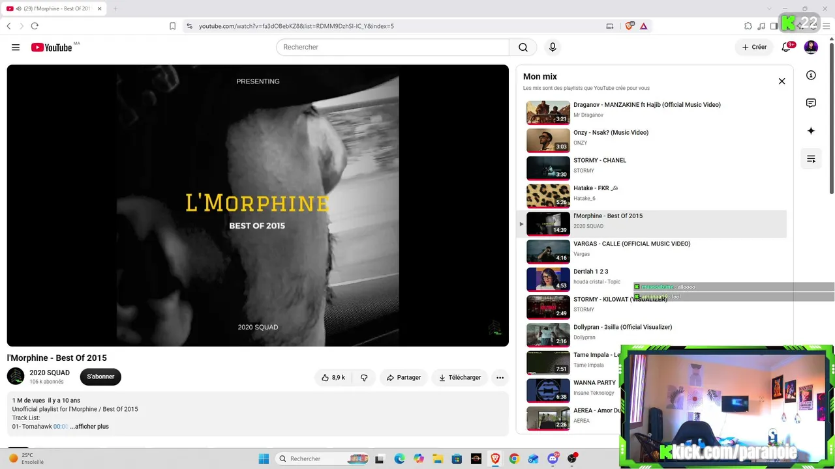The height and width of the screenshot is (469, 835).
Task: Focus the YouTube Rechercher search field
Action: pyautogui.click(x=393, y=47)
